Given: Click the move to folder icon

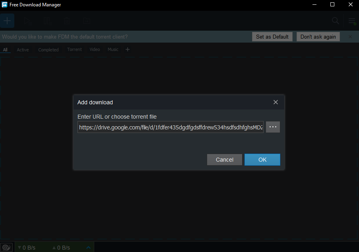Looking at the screenshot, I should (x=87, y=21).
